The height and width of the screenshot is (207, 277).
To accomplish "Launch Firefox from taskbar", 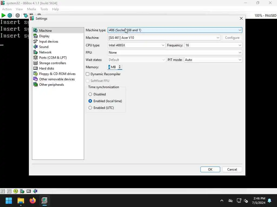I will (x=33, y=201).
